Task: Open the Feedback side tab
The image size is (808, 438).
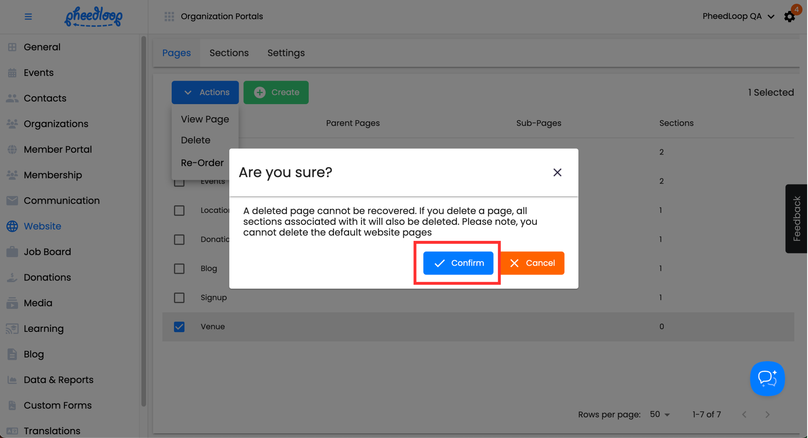Action: (x=796, y=218)
